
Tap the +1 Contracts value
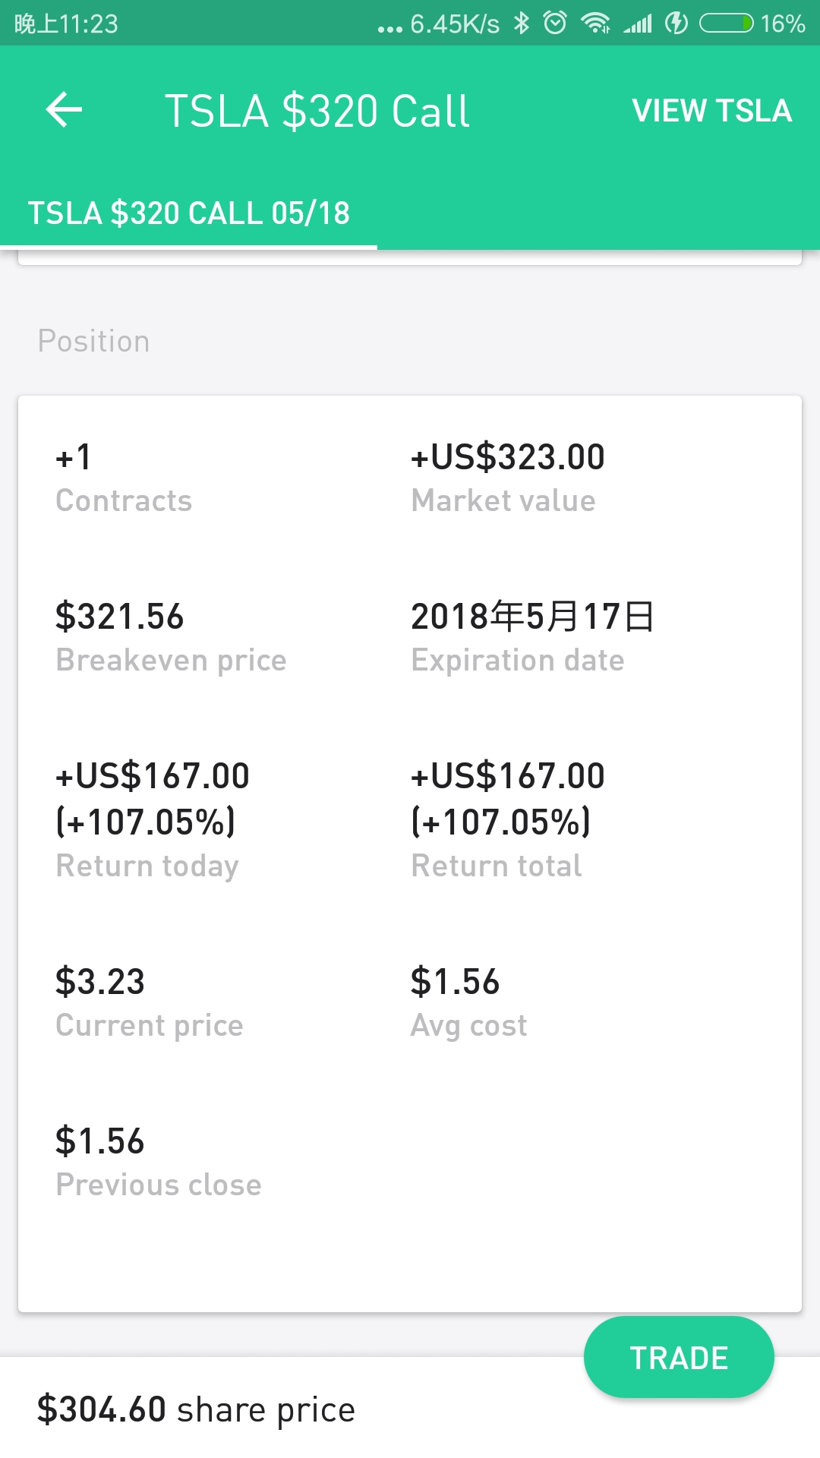click(x=74, y=458)
